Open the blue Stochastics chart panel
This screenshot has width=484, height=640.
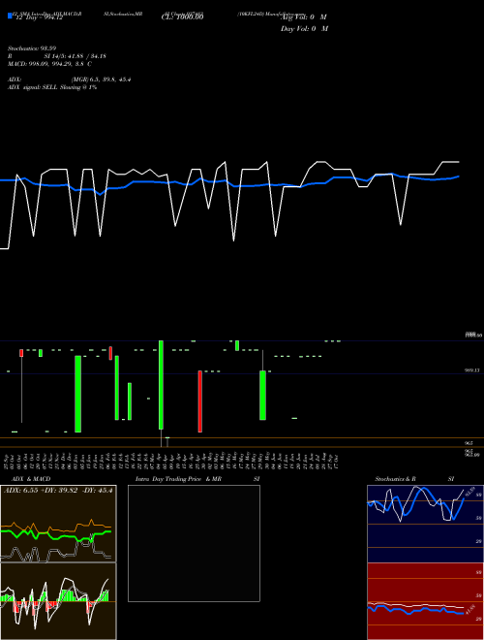click(x=425, y=524)
